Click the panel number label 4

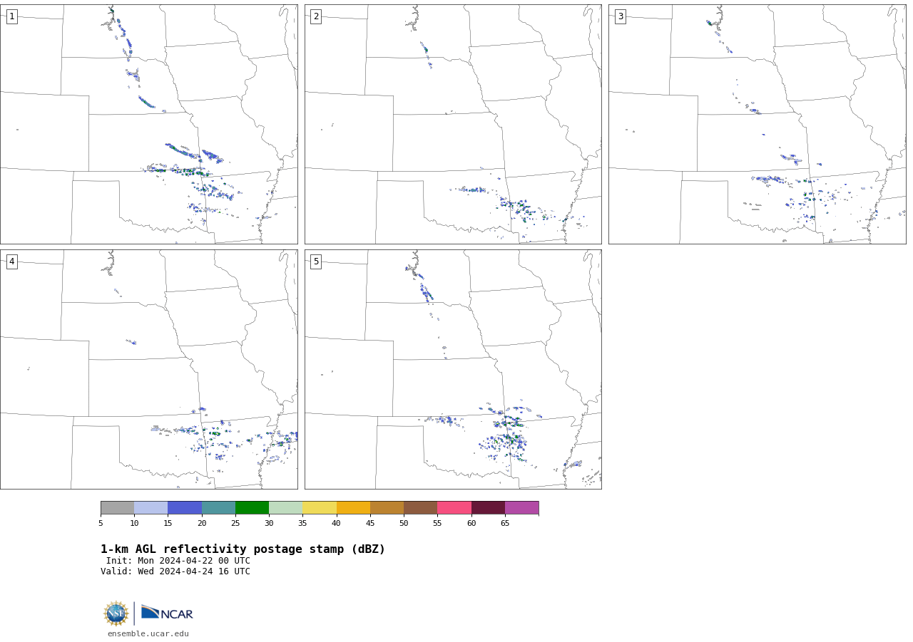11,262
